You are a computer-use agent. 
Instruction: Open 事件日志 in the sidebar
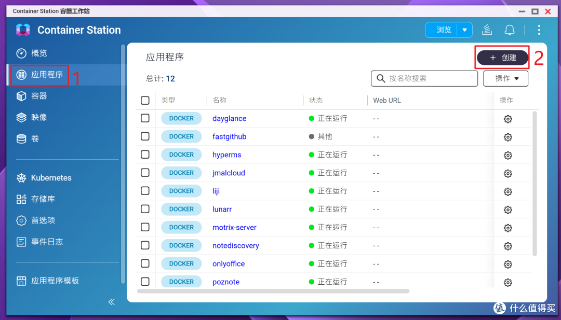[x=39, y=242]
